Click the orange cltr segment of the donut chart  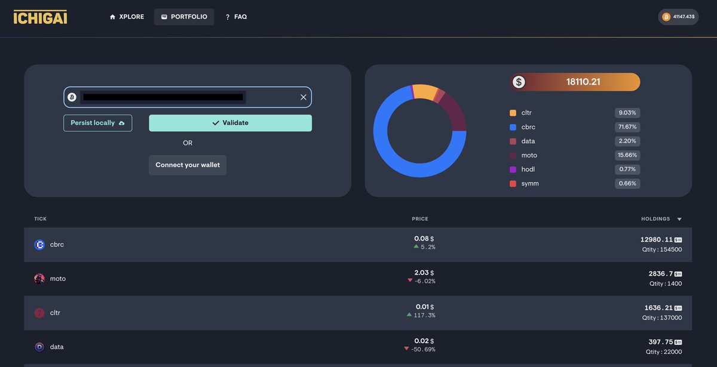click(425, 91)
